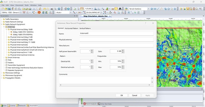Screen dimensions: 205x107
Task: Click OK in the Antennas dialog
Action: [x=122, y=95]
